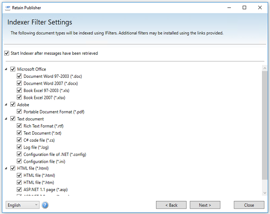Uncheck ASP.NET 1.1 page (*.asp)
Viewport: 270px width, 214px height.
pos(20,189)
